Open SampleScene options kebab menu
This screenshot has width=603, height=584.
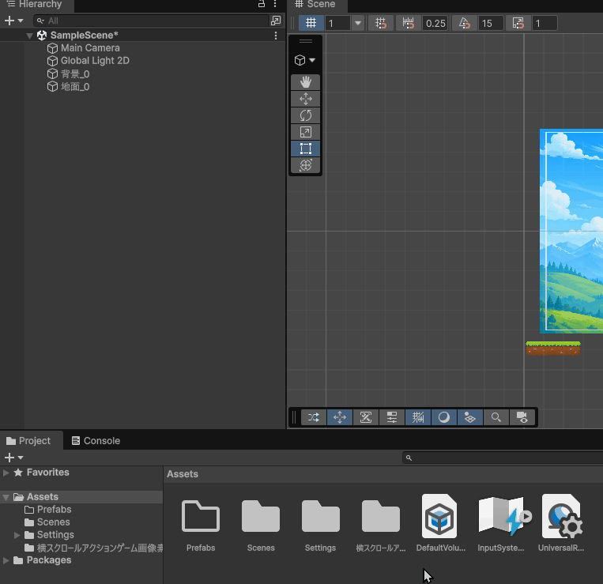276,36
